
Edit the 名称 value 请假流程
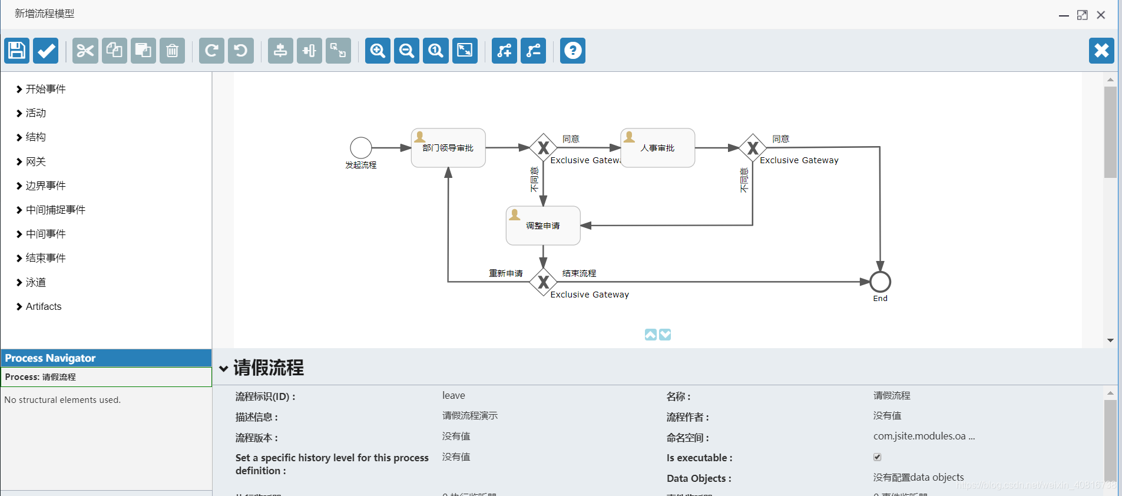(x=892, y=395)
